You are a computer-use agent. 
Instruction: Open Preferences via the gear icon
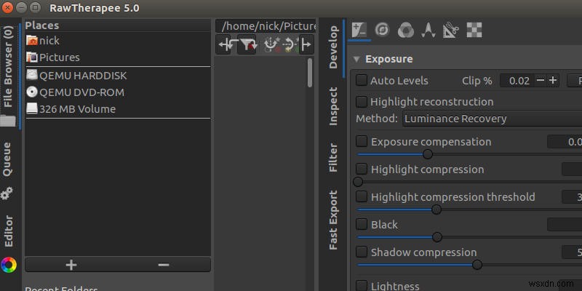click(x=7, y=194)
